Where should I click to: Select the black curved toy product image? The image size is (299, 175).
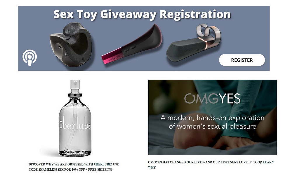[x=71, y=44]
